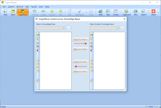Click the Clipboard capture icon
This screenshot has height=108, width=161.
point(127,12)
